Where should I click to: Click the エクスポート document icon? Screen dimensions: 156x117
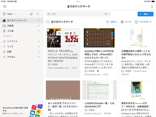point(136,22)
